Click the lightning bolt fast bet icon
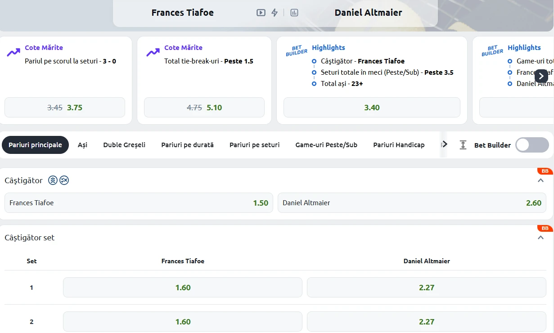 click(275, 13)
